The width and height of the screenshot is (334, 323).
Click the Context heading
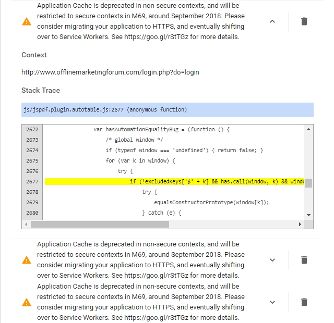pos(34,55)
